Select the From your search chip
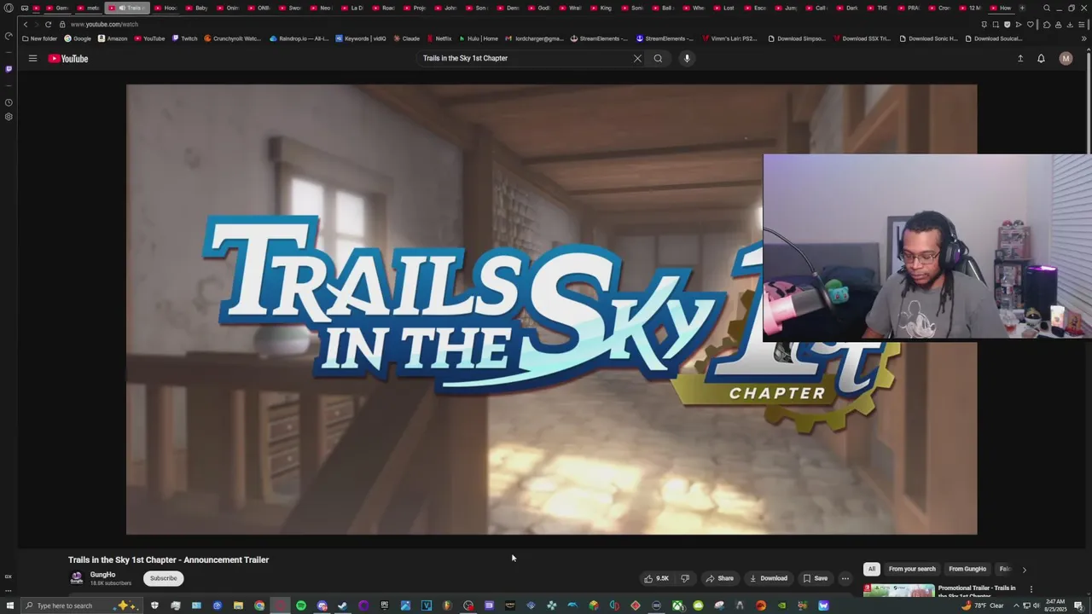Image resolution: width=1092 pixels, height=614 pixels. 912,569
